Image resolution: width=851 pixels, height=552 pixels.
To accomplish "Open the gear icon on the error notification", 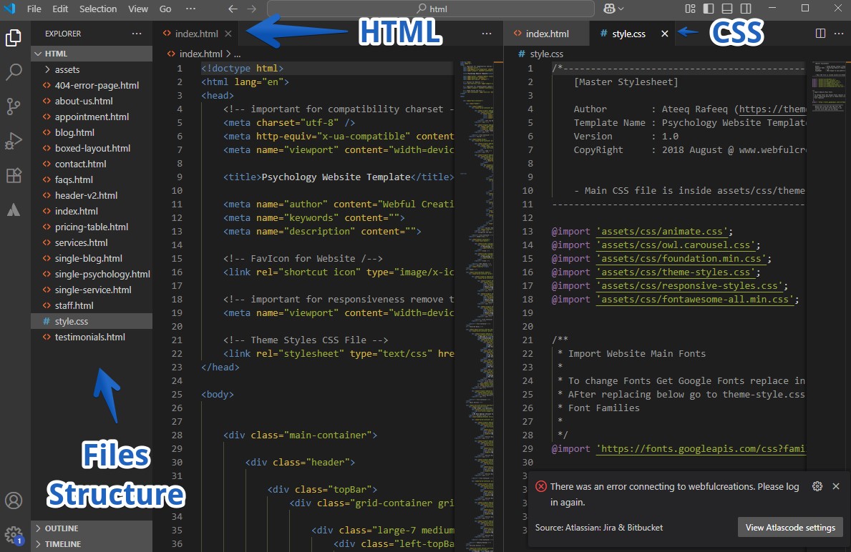I will pos(817,486).
